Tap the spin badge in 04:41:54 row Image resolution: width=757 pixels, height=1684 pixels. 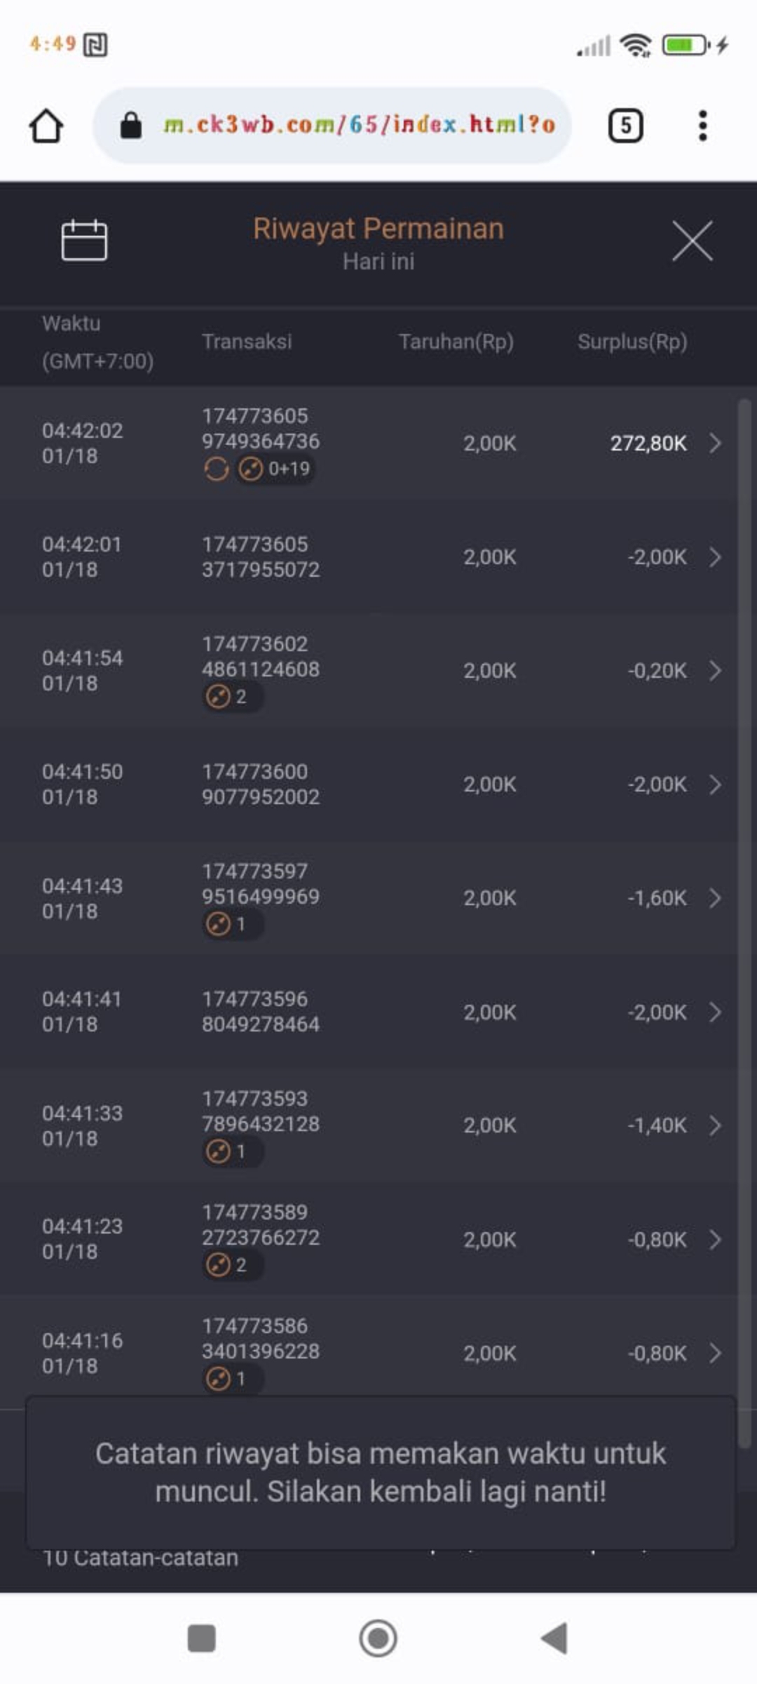[229, 697]
